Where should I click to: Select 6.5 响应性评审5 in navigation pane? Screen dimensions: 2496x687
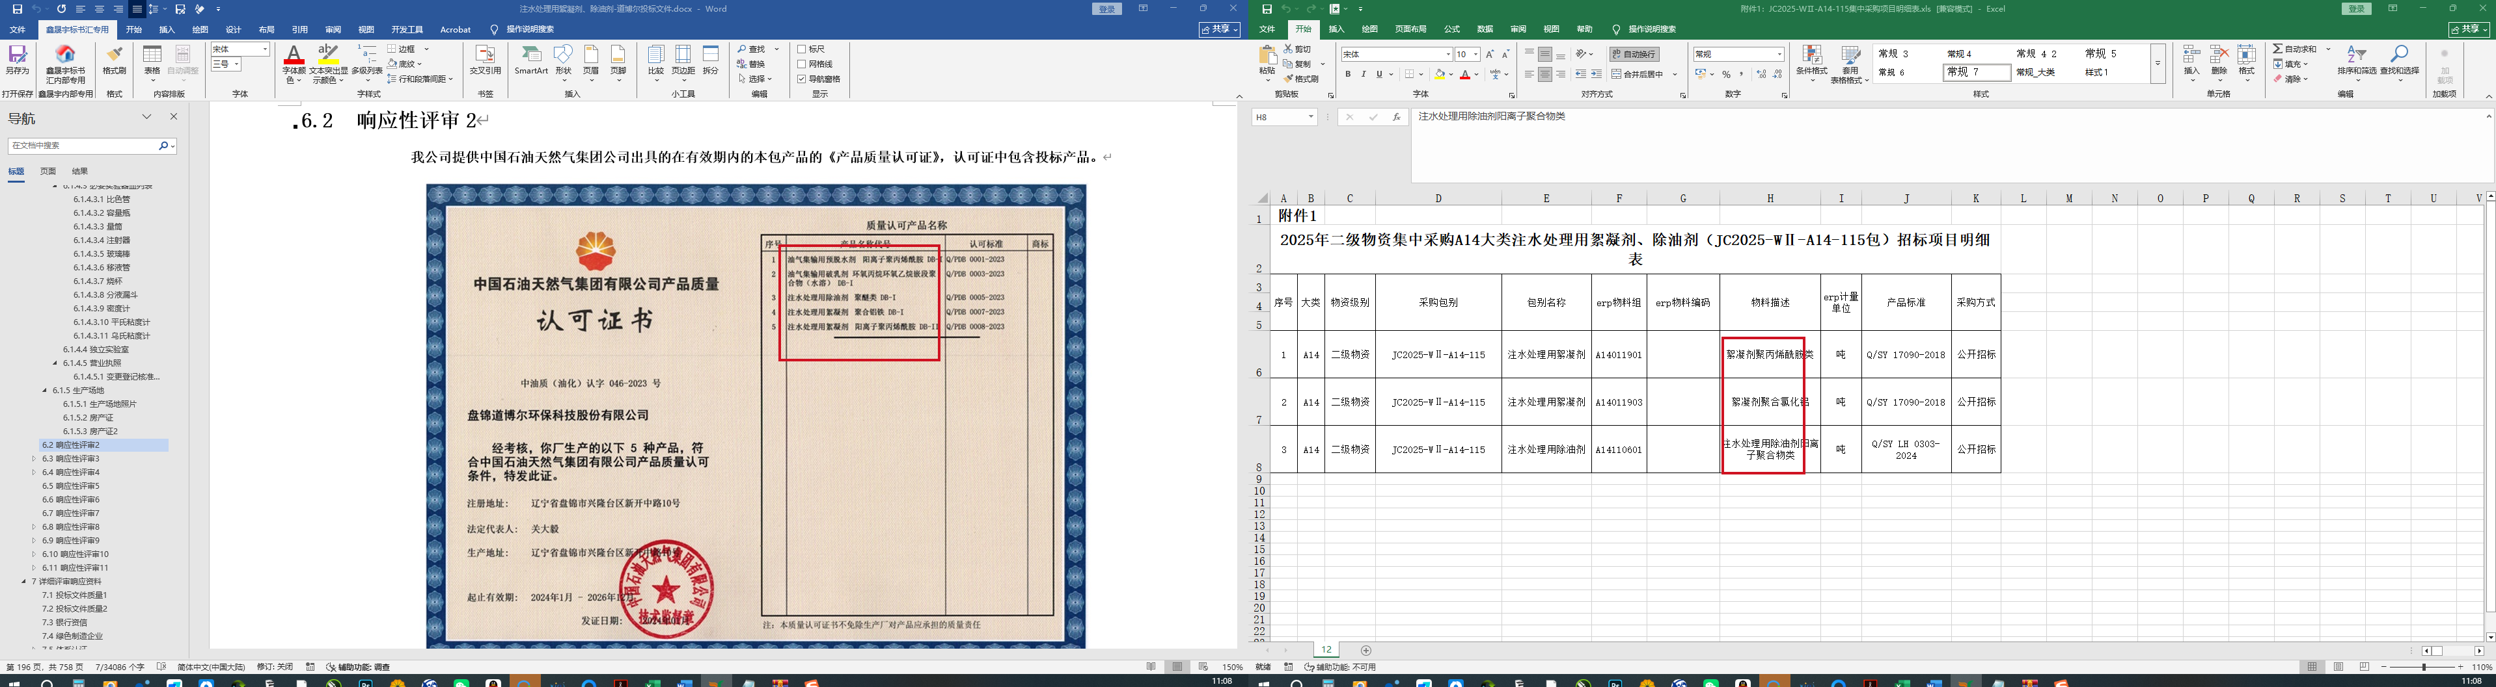pos(71,486)
